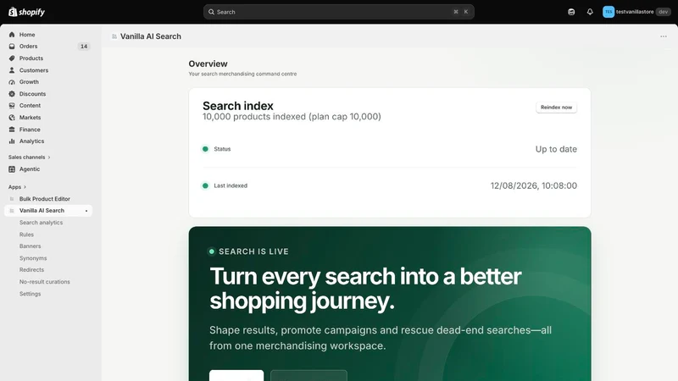Screen dimensions: 678x381
Task: Click the Vanilla AI Search sidebar icon
Action: click(x=12, y=211)
